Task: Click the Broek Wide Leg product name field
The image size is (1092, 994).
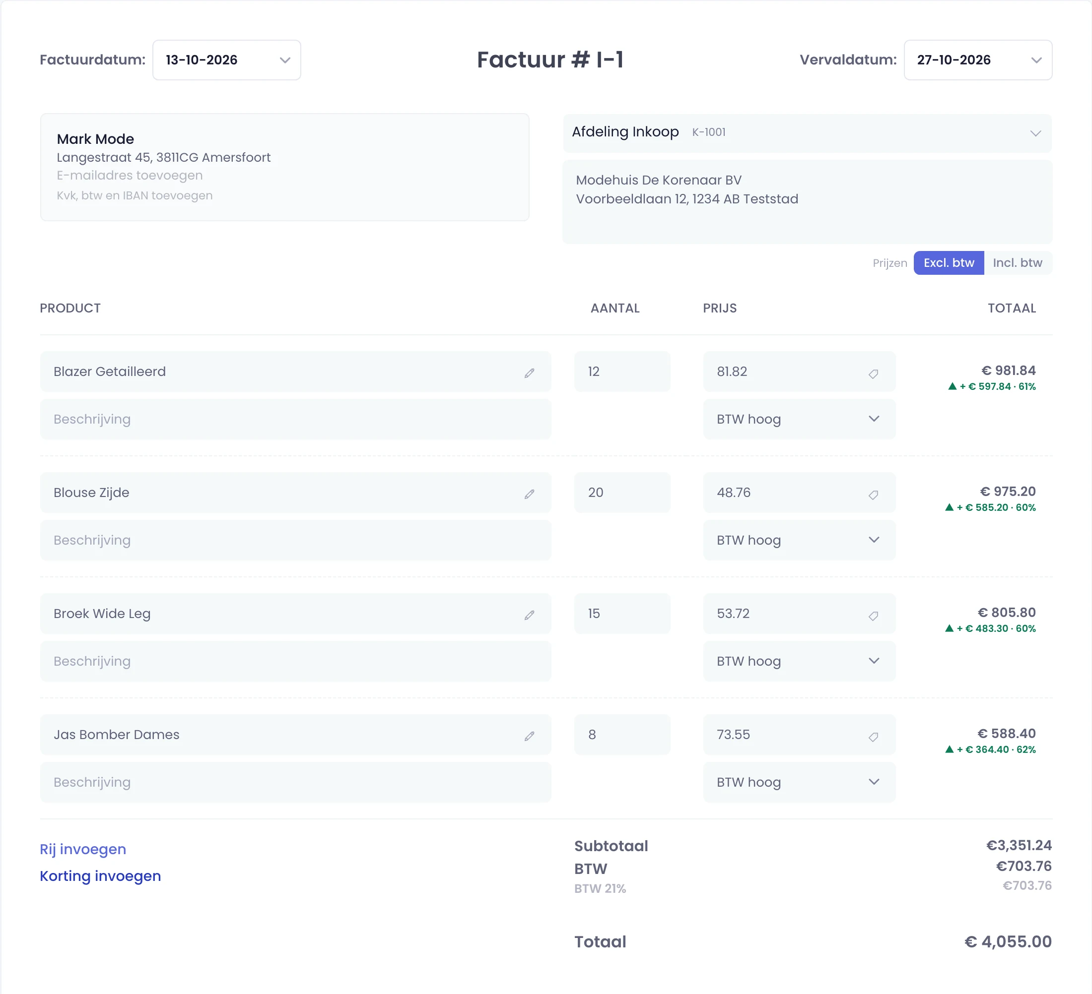Action: pos(295,614)
